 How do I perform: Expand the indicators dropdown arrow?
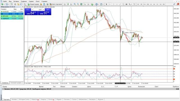94,4
